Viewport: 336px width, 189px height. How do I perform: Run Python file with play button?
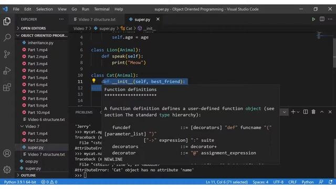[313, 19]
